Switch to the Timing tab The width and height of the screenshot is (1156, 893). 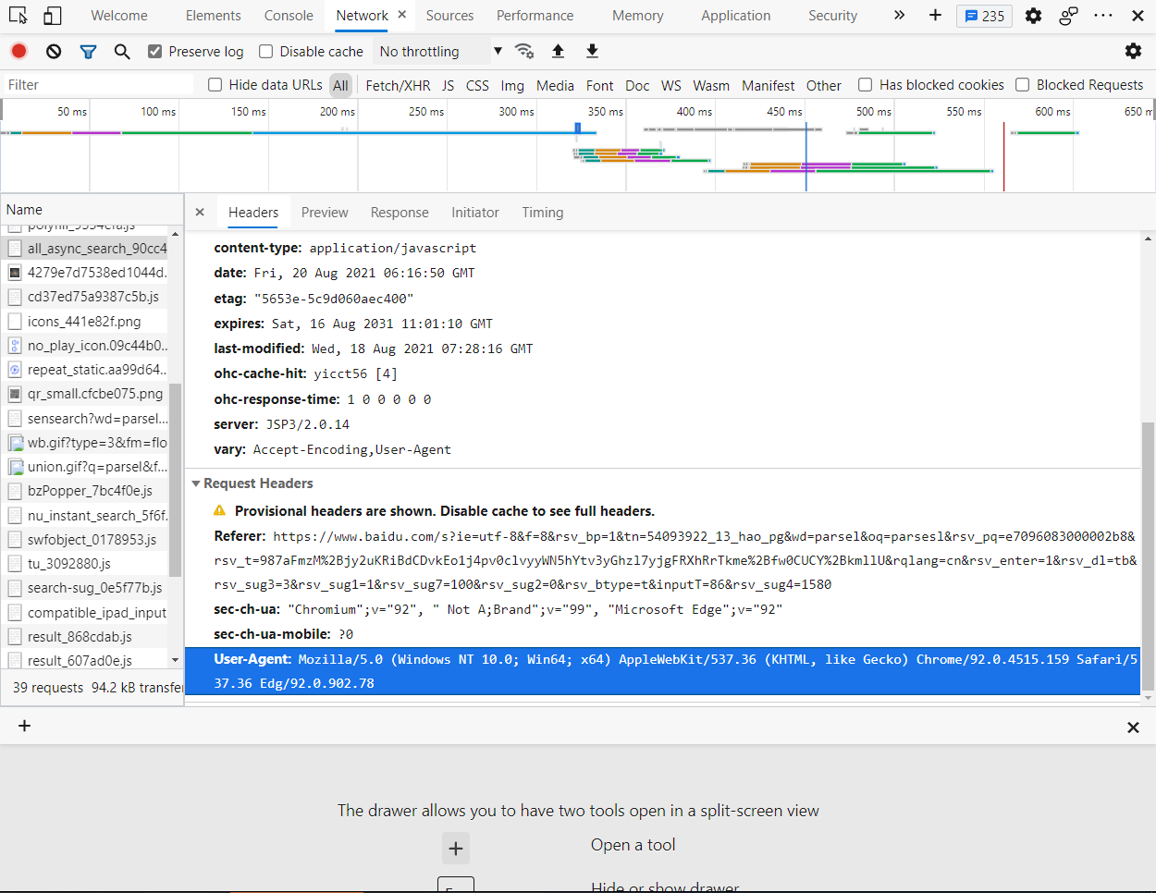(x=542, y=213)
